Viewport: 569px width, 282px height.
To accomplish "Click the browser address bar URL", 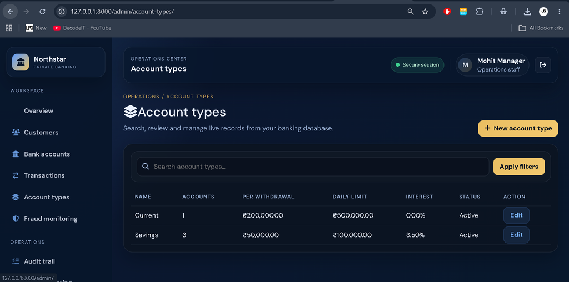I will [122, 12].
